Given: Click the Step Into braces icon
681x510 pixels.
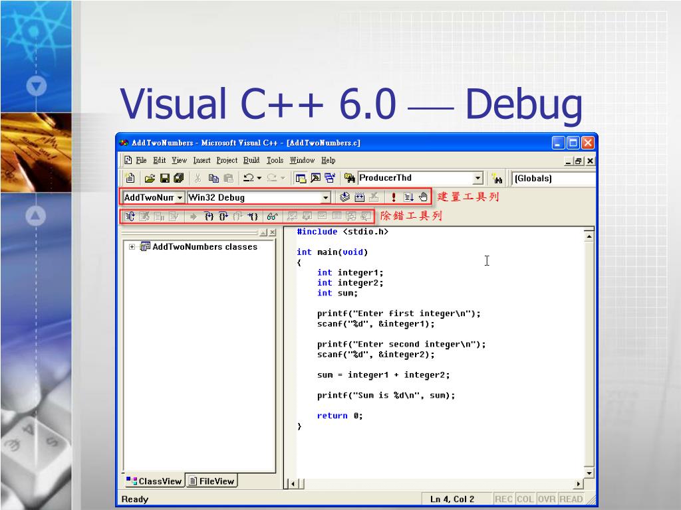Looking at the screenshot, I should (x=209, y=216).
